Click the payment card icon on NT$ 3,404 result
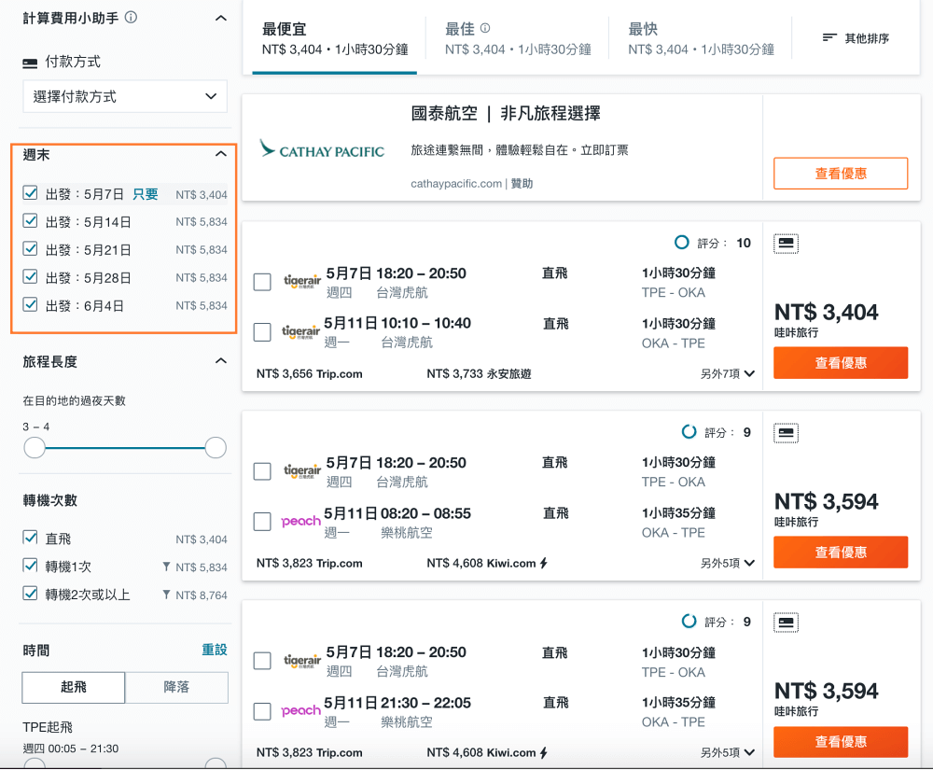 tap(786, 244)
